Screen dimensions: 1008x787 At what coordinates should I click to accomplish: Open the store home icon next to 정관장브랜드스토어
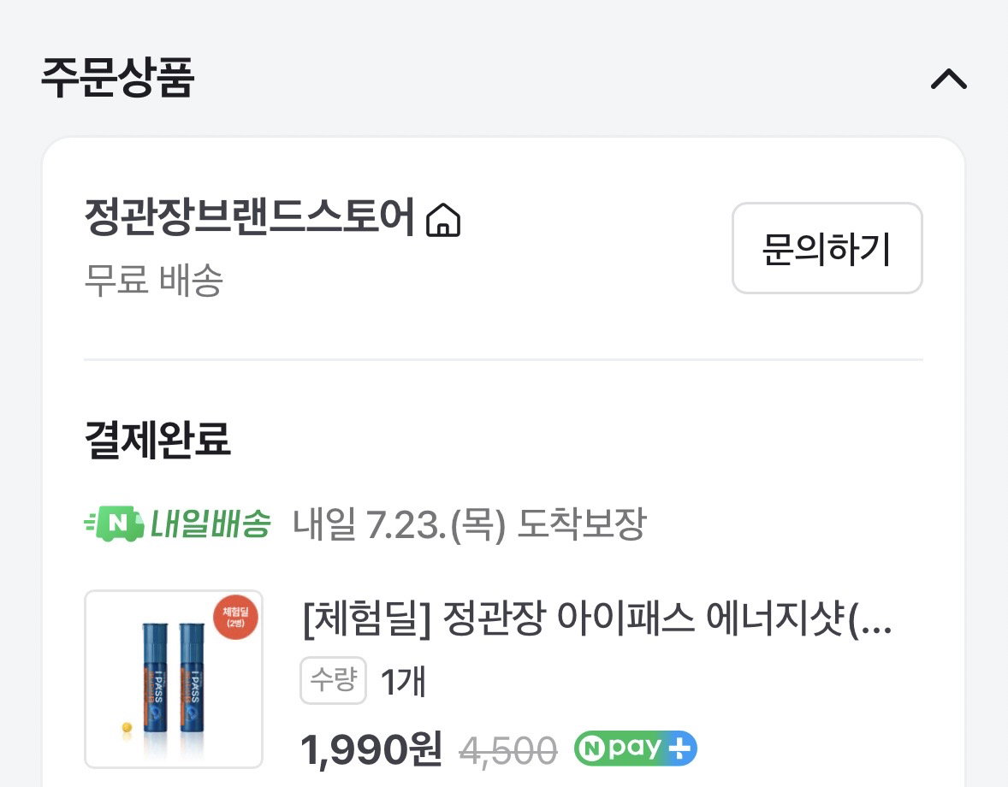pyautogui.click(x=443, y=220)
